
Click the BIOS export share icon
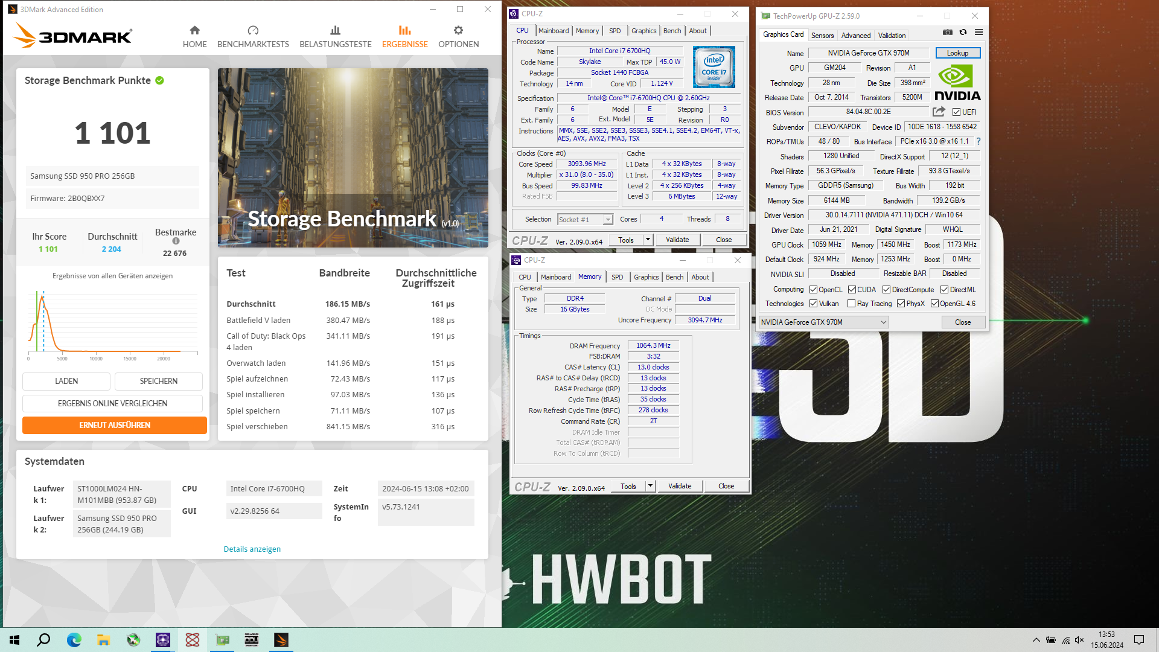point(939,112)
